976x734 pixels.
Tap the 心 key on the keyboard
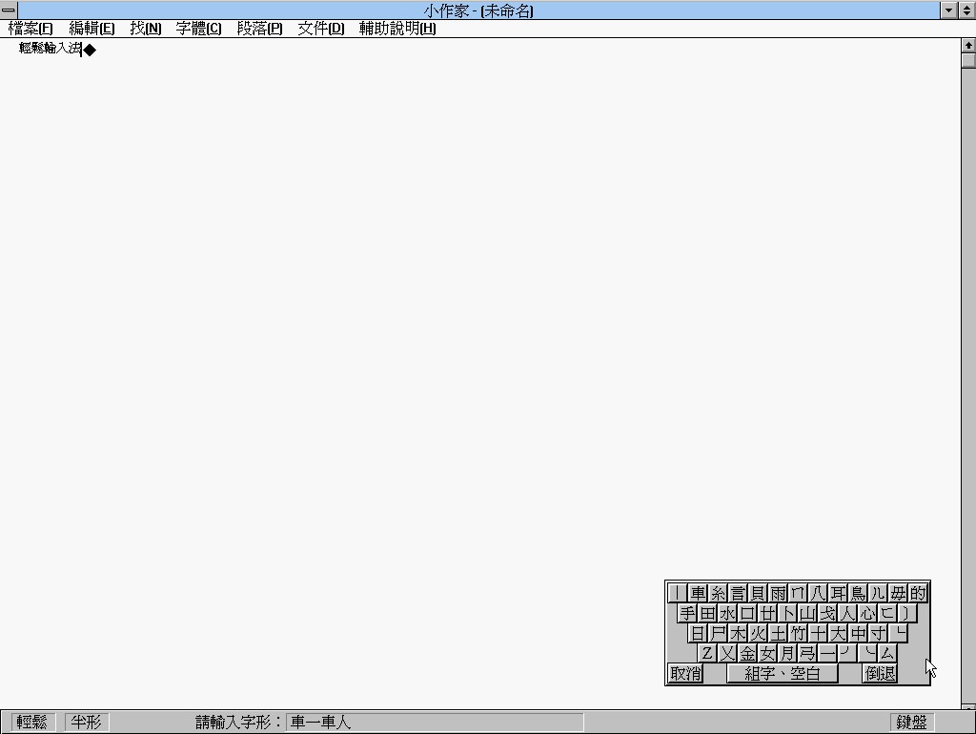pos(867,613)
